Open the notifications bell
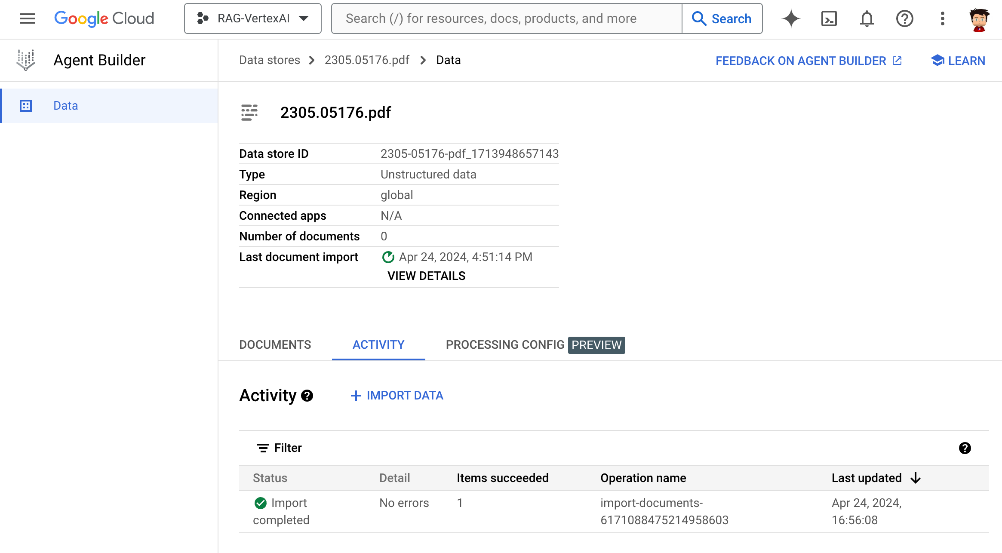The width and height of the screenshot is (1002, 553). pos(867,18)
